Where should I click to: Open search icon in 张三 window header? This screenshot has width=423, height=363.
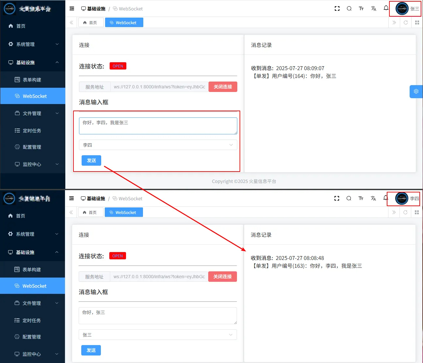pos(349,9)
